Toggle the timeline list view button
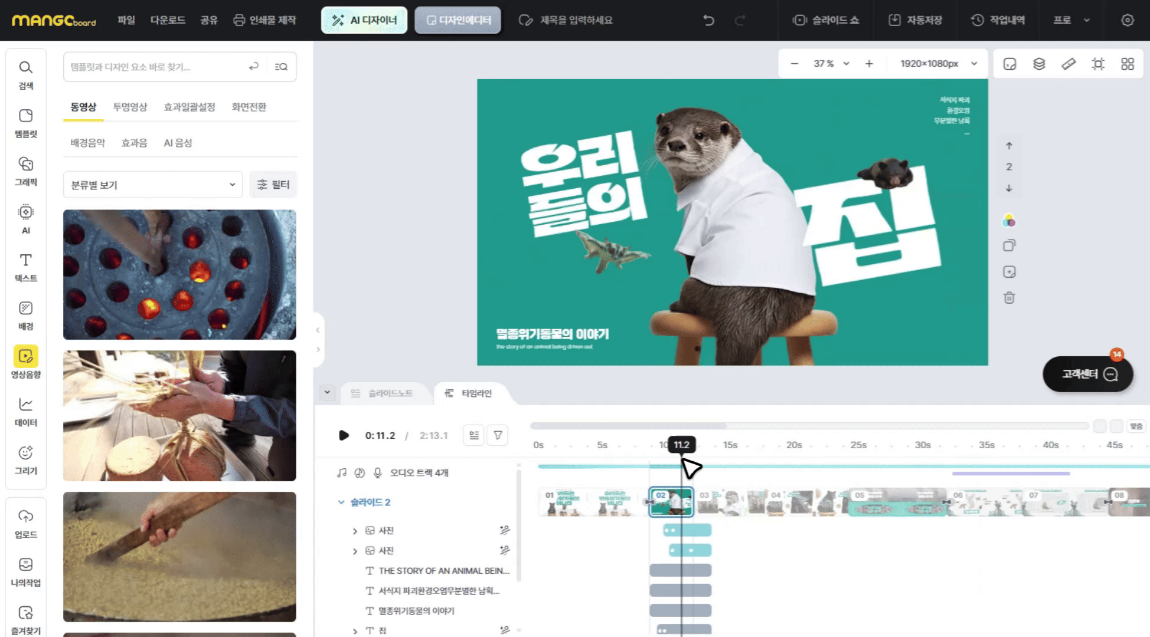This screenshot has height=637, width=1150. pos(473,435)
